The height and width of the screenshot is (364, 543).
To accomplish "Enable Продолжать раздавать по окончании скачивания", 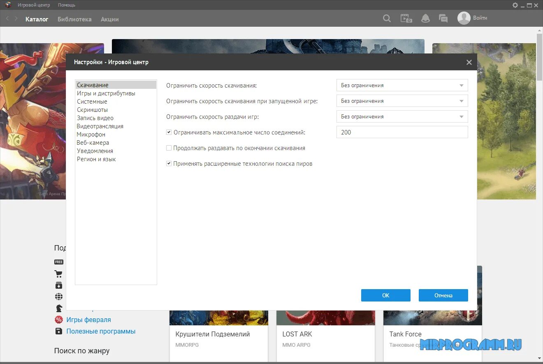I will coord(169,148).
